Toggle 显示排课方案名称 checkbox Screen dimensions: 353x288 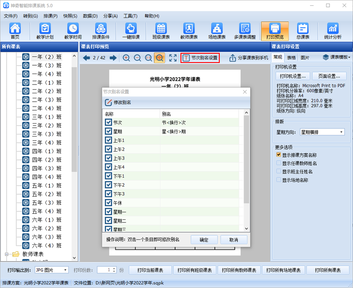click(x=278, y=155)
